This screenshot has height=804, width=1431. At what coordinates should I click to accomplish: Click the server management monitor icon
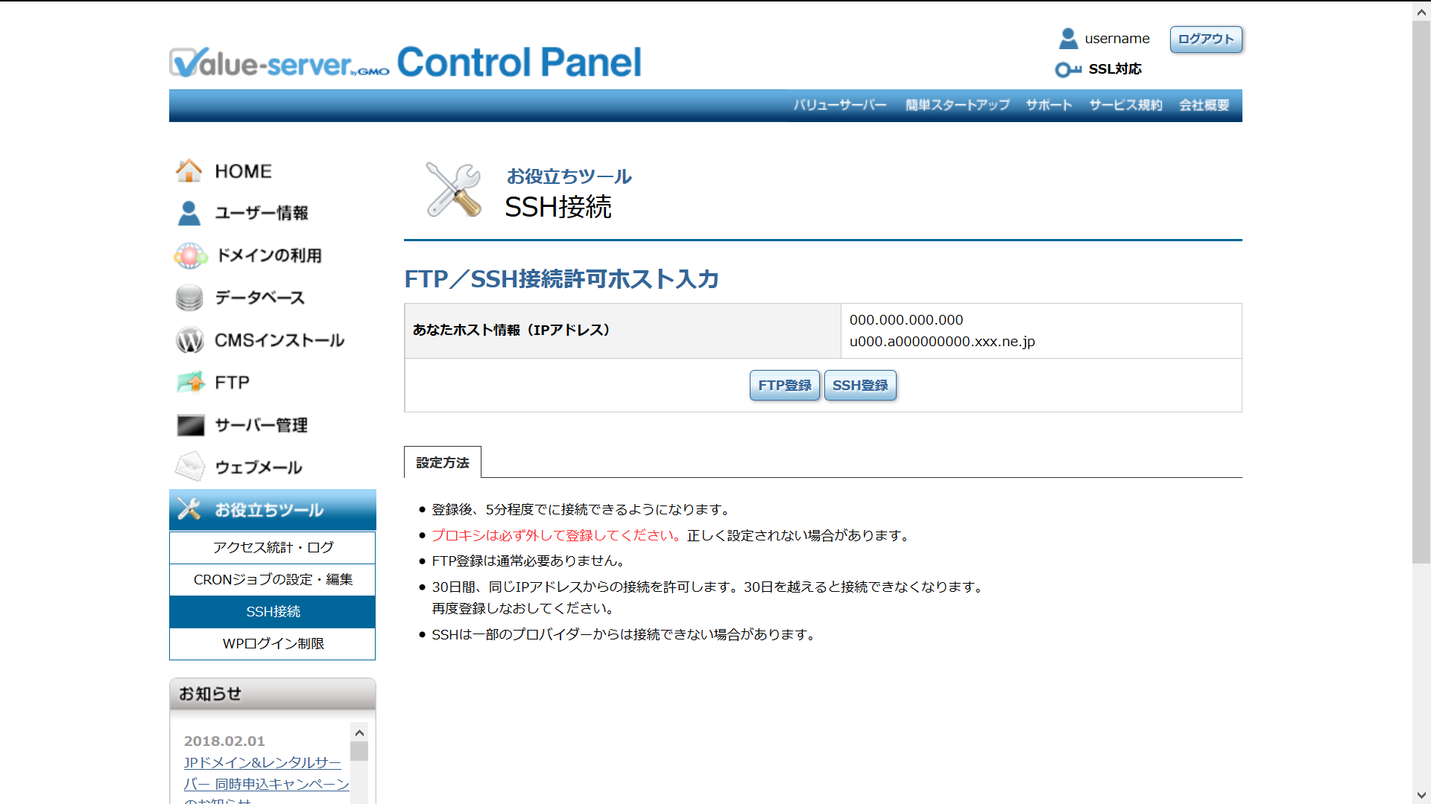(190, 425)
